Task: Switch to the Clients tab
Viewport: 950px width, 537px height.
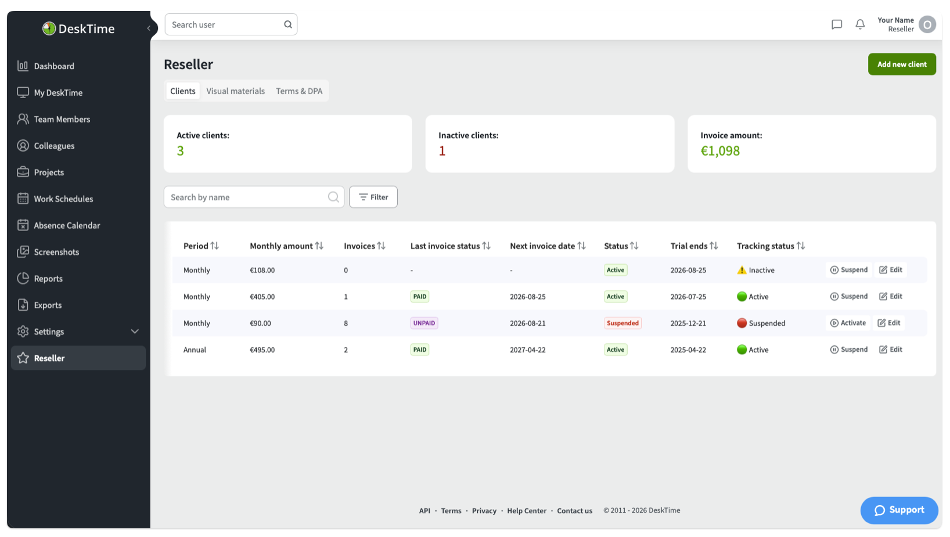Action: pyautogui.click(x=183, y=91)
